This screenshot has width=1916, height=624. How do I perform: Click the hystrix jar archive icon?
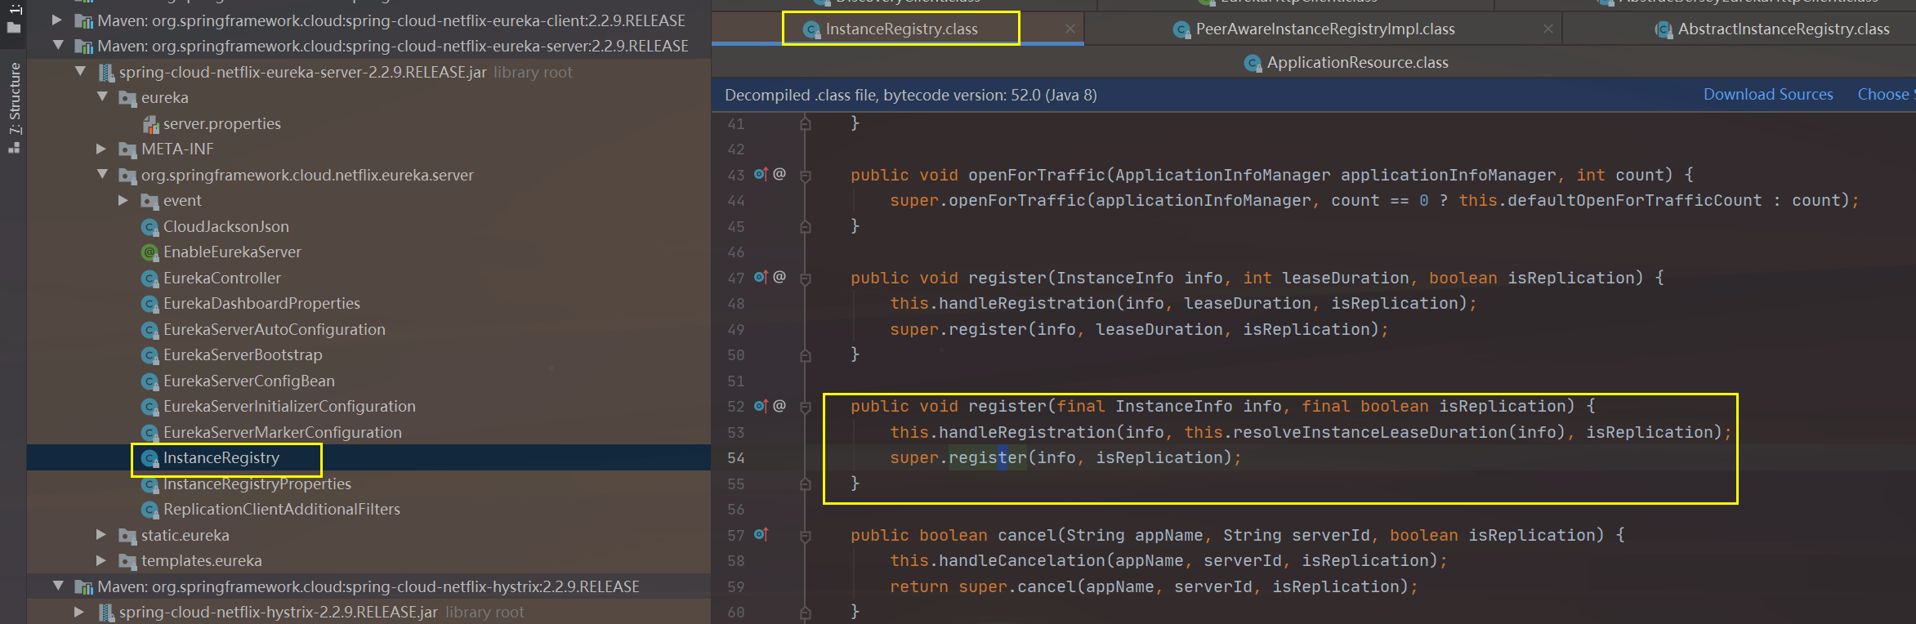106,613
